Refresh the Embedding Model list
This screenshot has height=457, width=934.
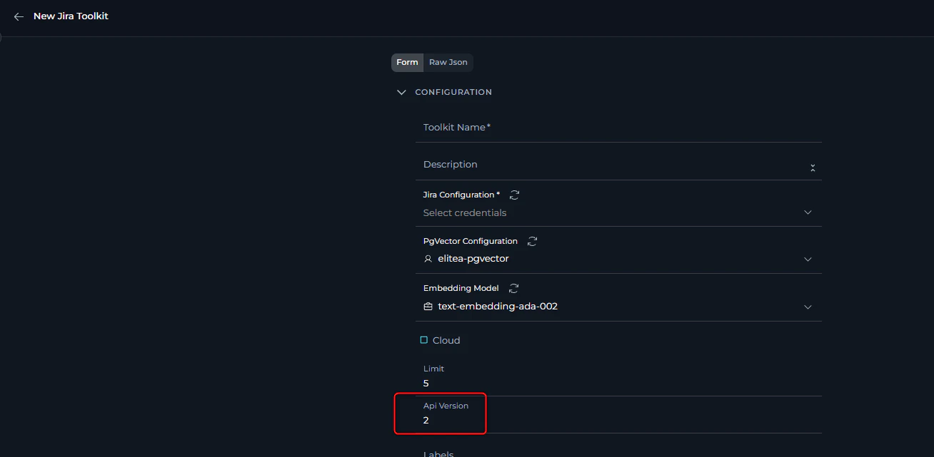pos(513,288)
